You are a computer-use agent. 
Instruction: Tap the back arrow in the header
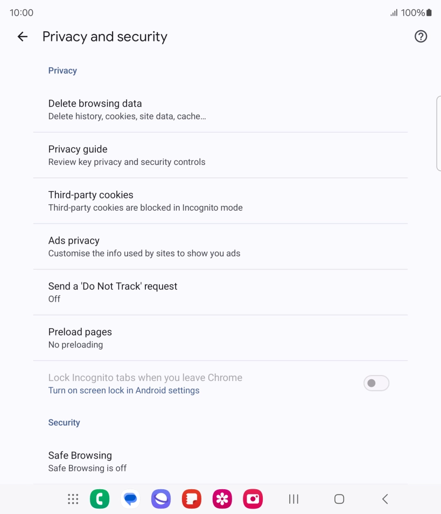tap(22, 37)
